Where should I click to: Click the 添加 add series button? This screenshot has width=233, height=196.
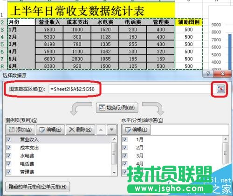(21, 130)
